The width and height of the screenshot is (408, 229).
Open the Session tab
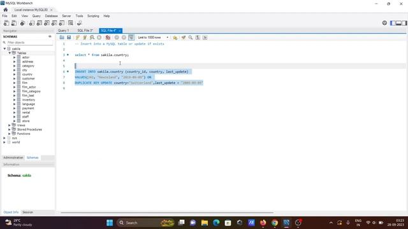pyautogui.click(x=27, y=212)
